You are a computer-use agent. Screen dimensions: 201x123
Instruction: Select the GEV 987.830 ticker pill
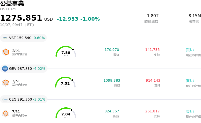tap(24, 69)
